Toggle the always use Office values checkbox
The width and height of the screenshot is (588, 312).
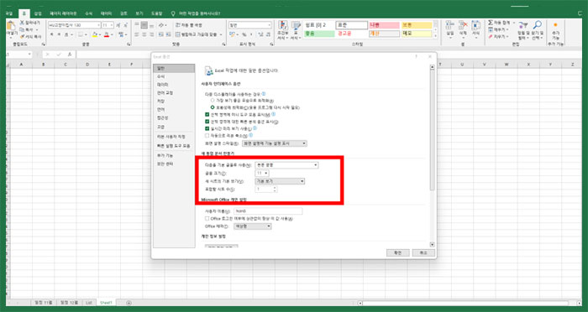[x=207, y=218]
